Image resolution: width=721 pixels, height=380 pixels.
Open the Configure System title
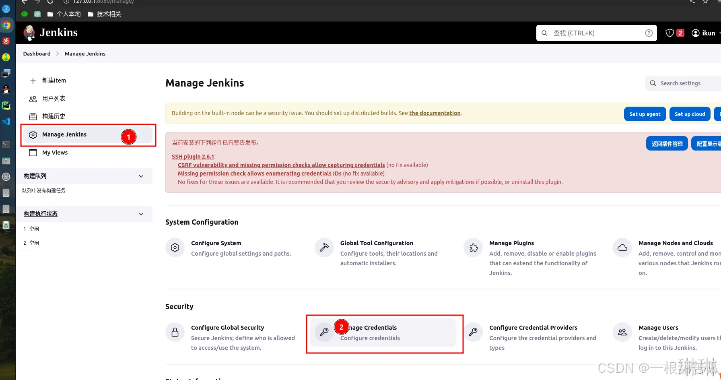point(216,243)
